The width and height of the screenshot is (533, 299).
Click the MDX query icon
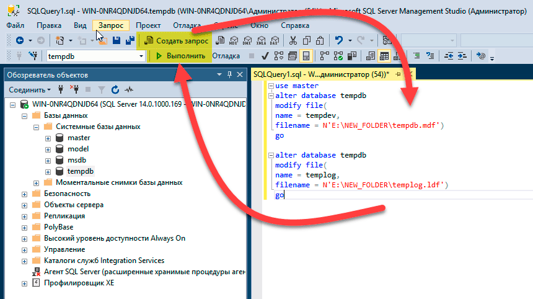(234, 40)
